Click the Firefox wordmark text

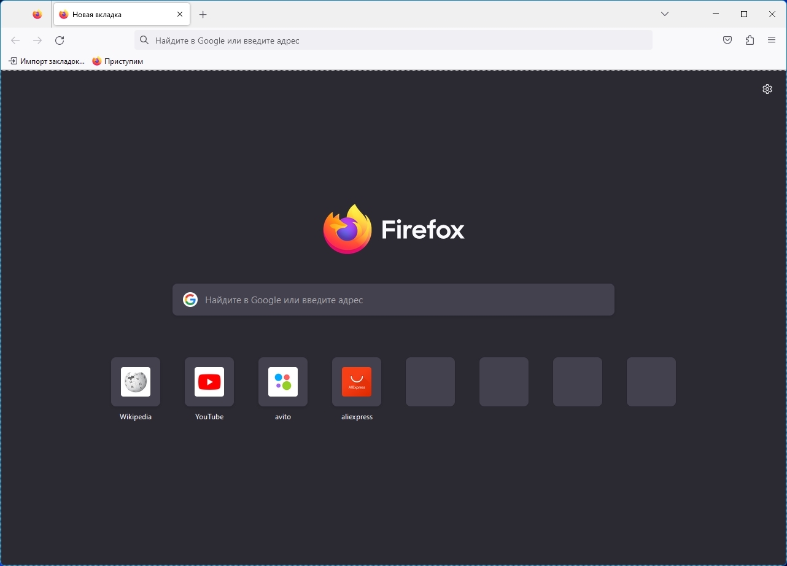(x=423, y=230)
